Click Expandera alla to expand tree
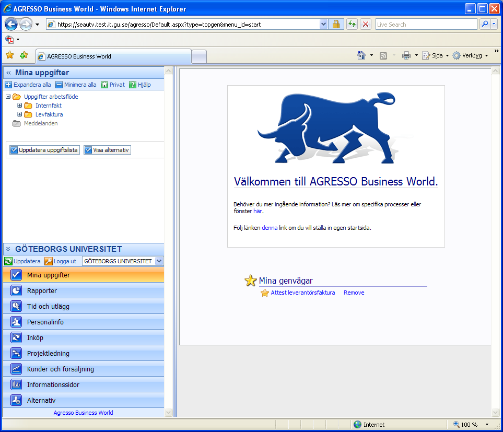Screen dimensions: 503x432 click(x=28, y=85)
